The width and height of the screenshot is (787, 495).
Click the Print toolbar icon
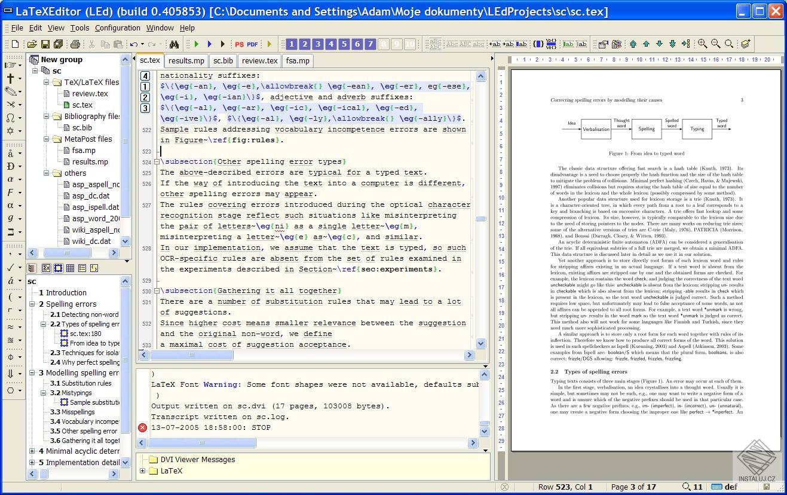[76, 44]
